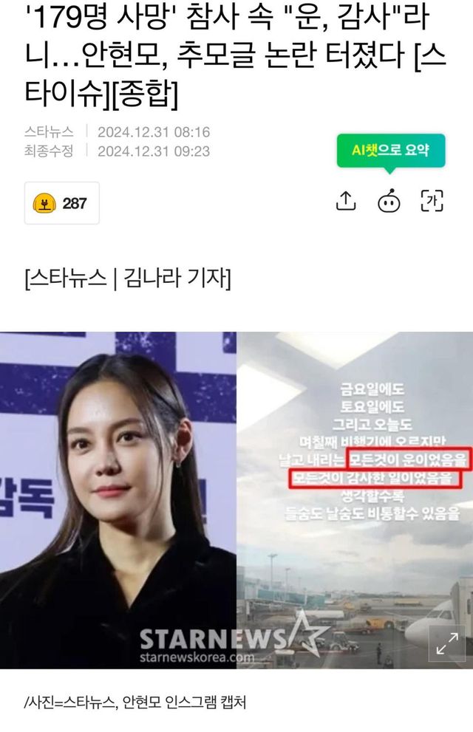Click the 'AI챗으로 요약' green button
The height and width of the screenshot is (732, 473).
[x=391, y=151]
